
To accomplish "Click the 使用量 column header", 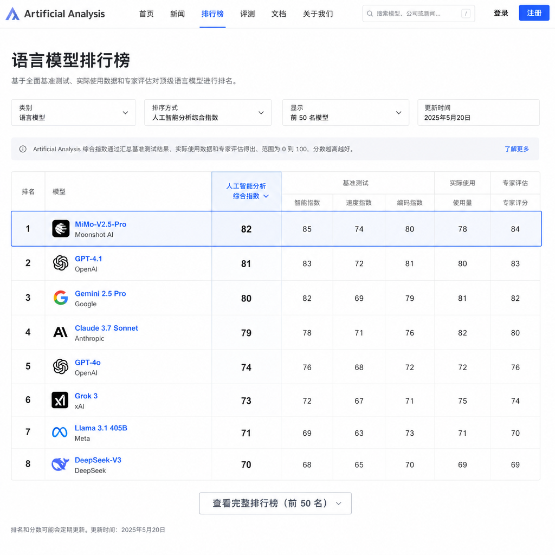I will [x=462, y=203].
